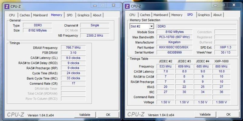243x121 pixels.
Task: Click Module Size value 8192 MBytes
Action: 174,32
